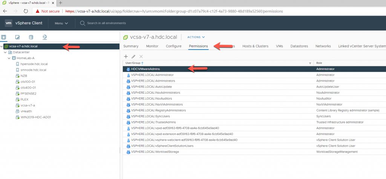Open Hosts and Clusters inventory view icon
The image size is (386, 179).
coord(4,37)
